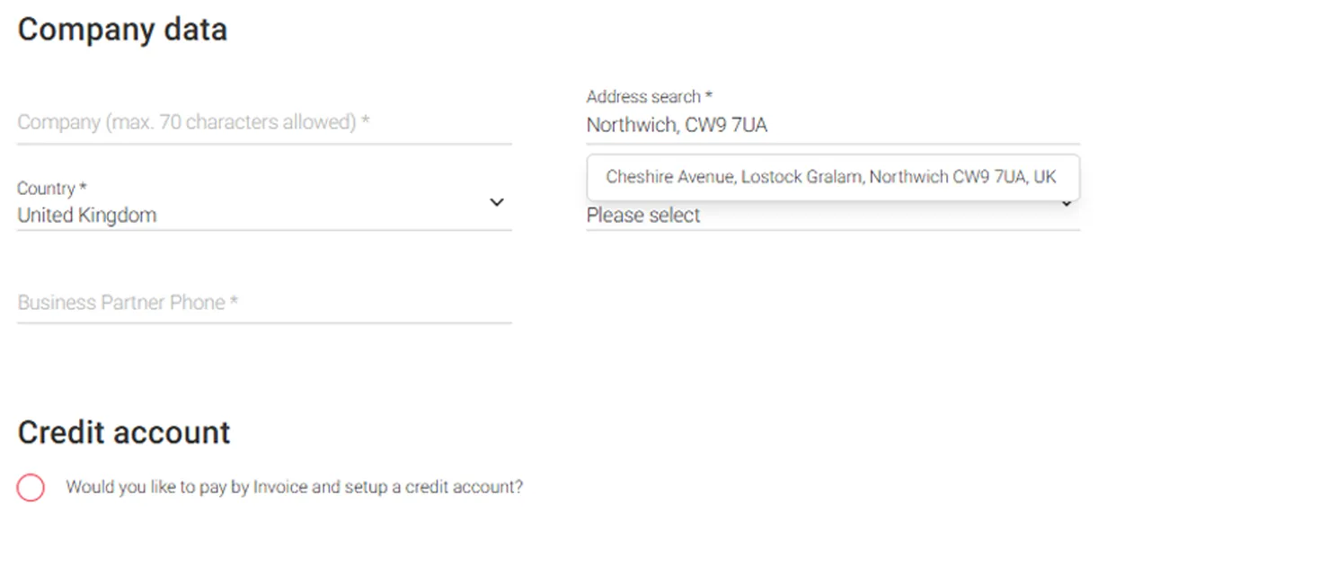Click the word "Invoice" in the credit question
Viewport: 1337px width, 565px height.
pos(281,488)
